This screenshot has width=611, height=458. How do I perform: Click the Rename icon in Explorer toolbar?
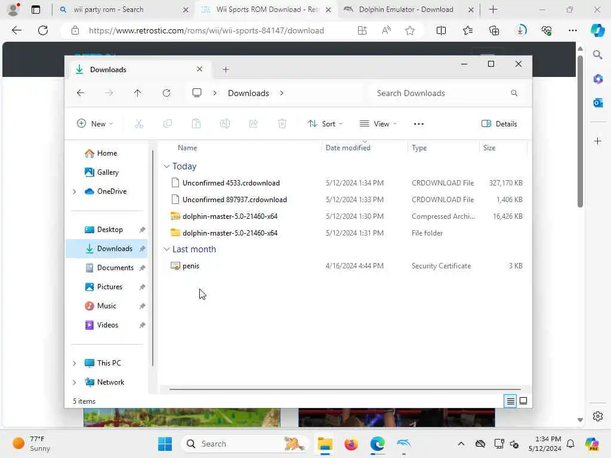point(225,124)
